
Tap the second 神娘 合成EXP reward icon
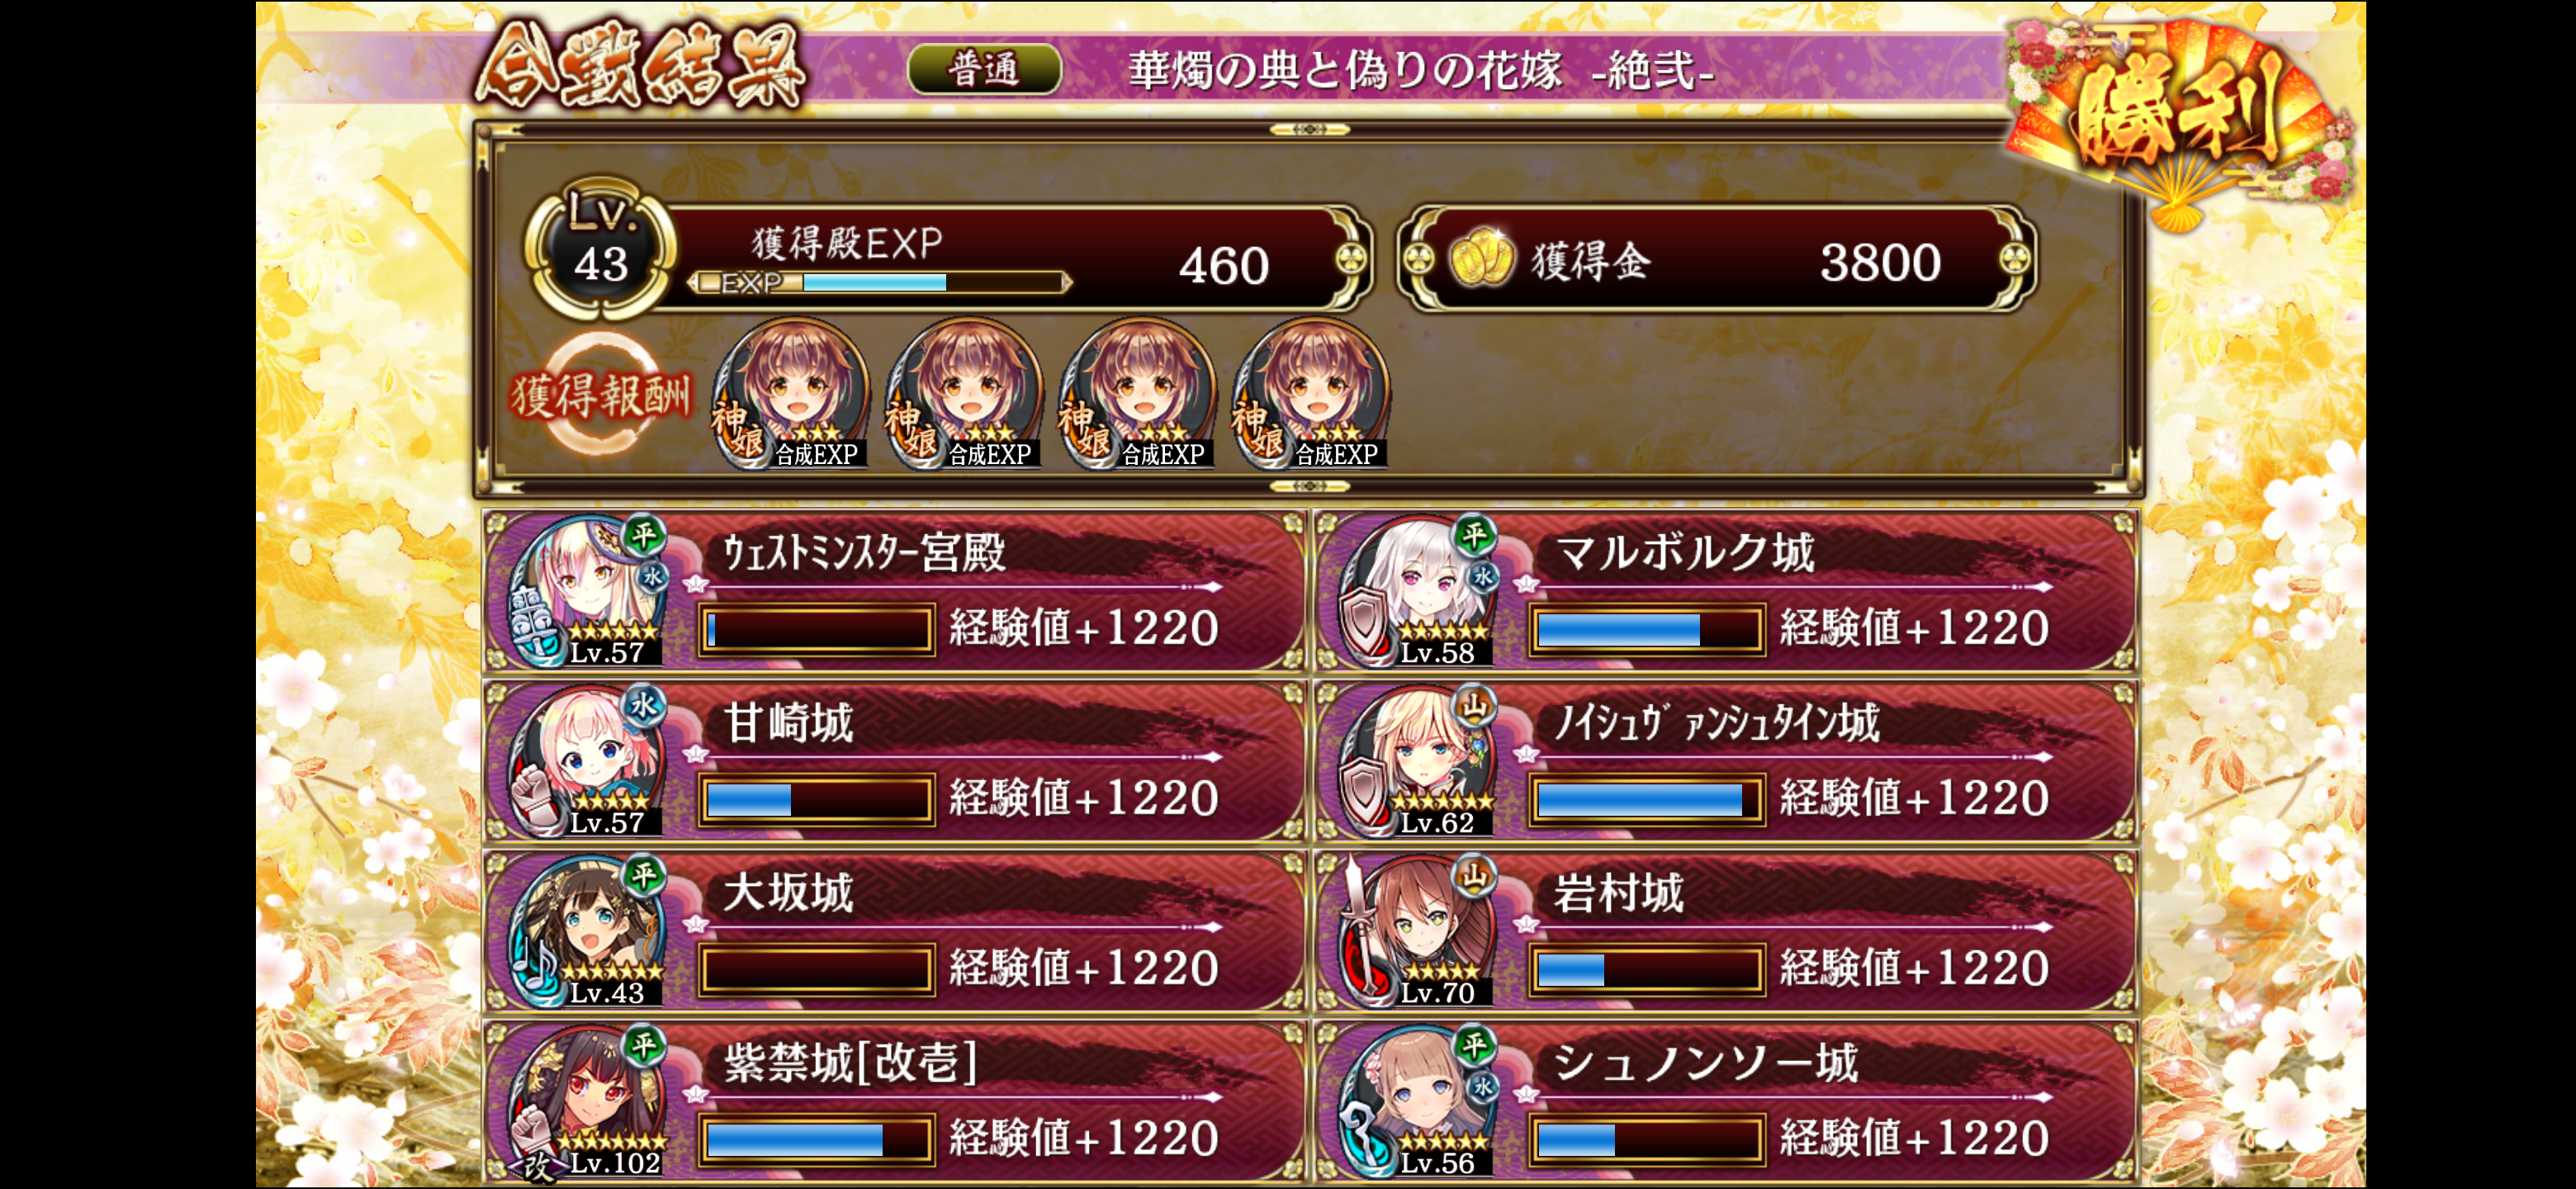coord(964,394)
